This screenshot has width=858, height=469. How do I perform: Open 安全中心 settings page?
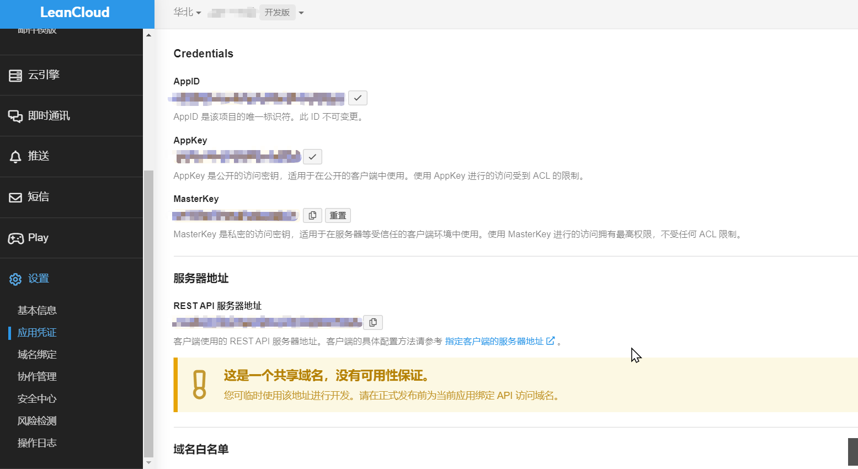(37, 398)
